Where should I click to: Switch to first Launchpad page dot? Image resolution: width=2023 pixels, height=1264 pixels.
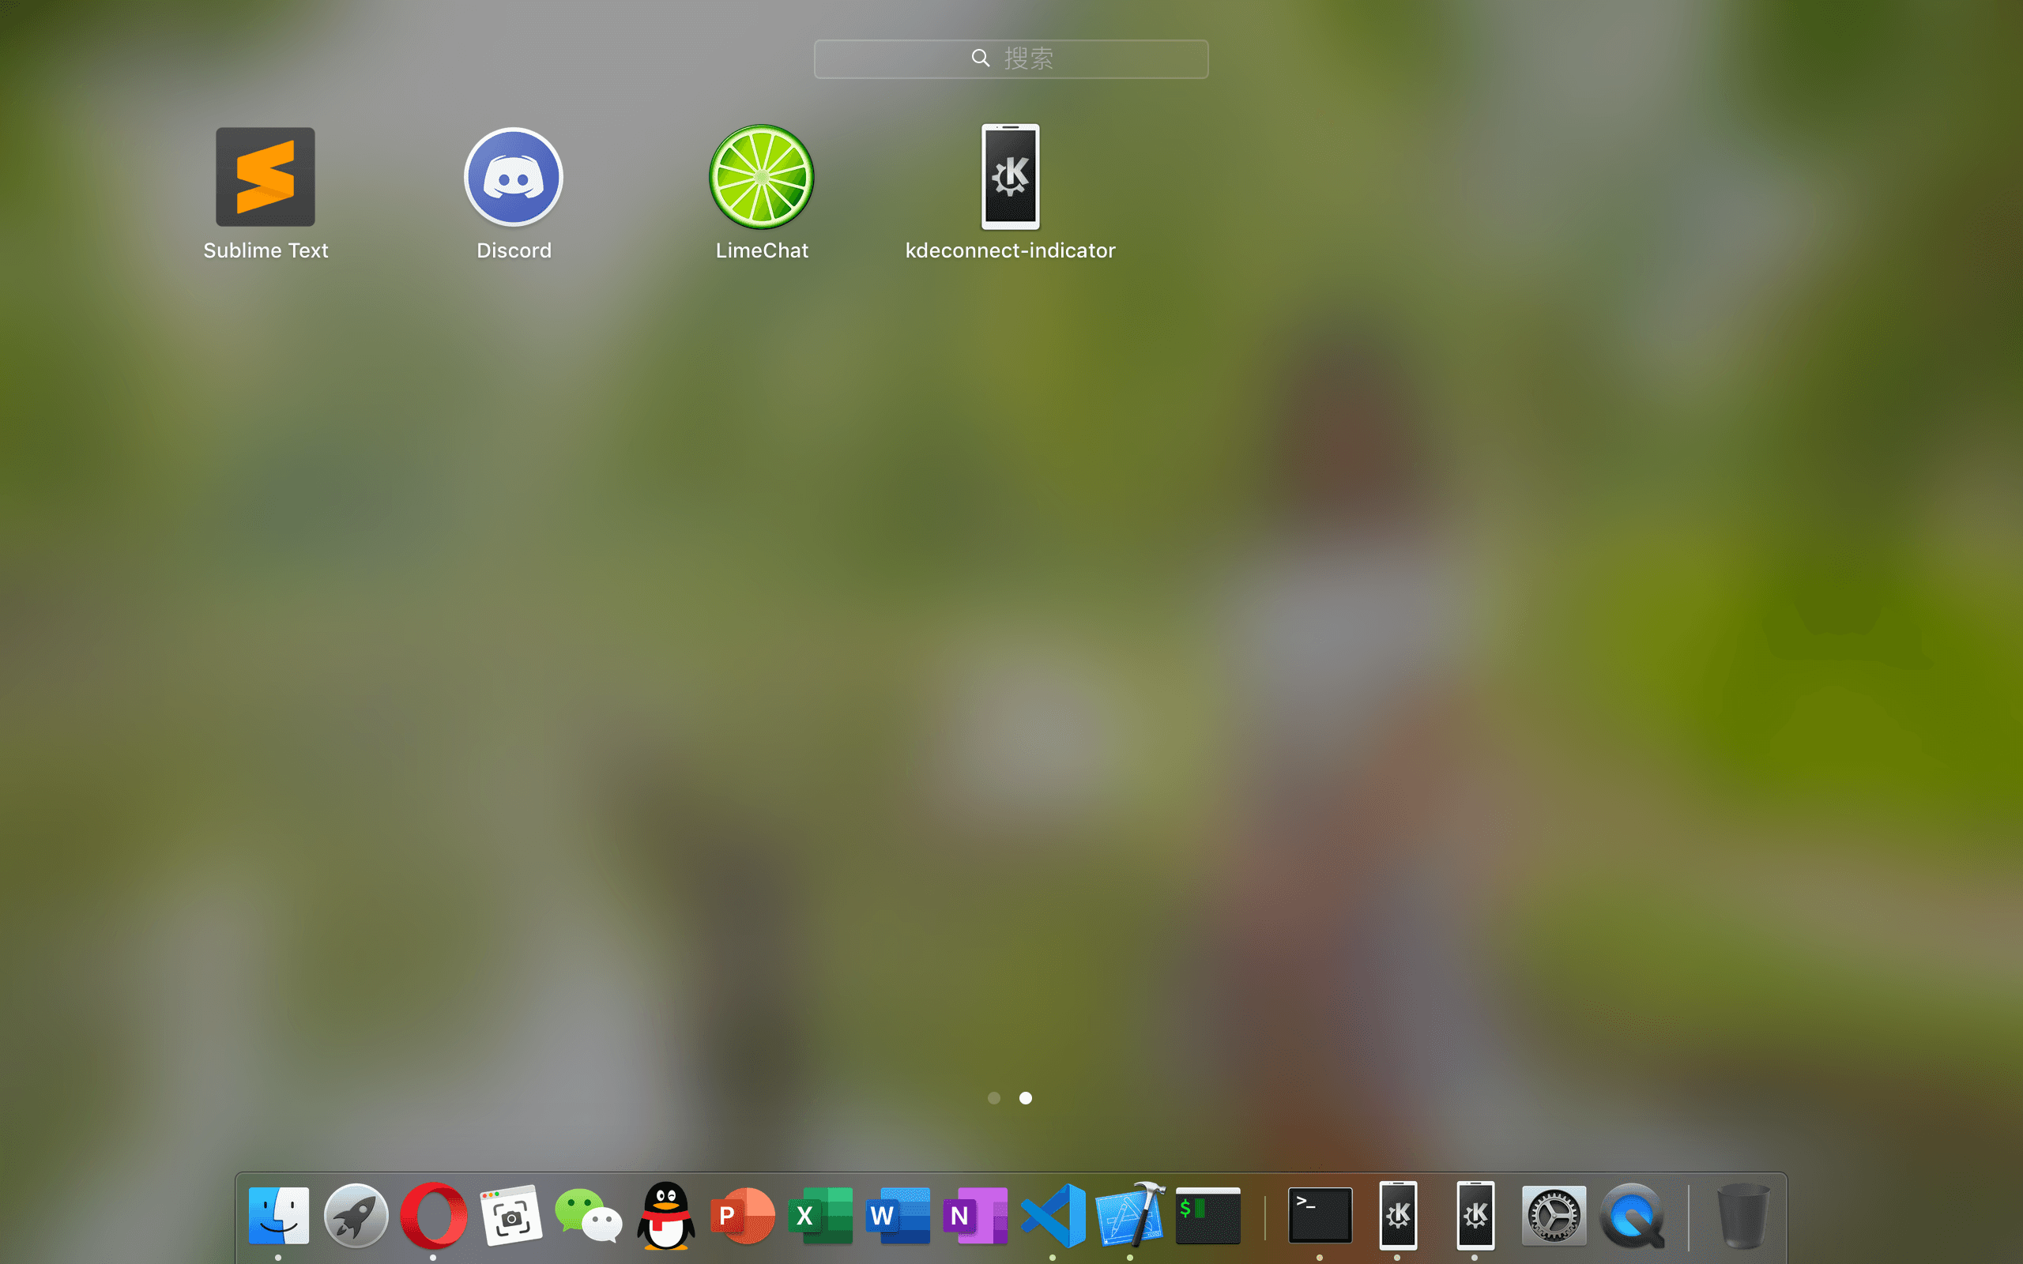[994, 1097]
